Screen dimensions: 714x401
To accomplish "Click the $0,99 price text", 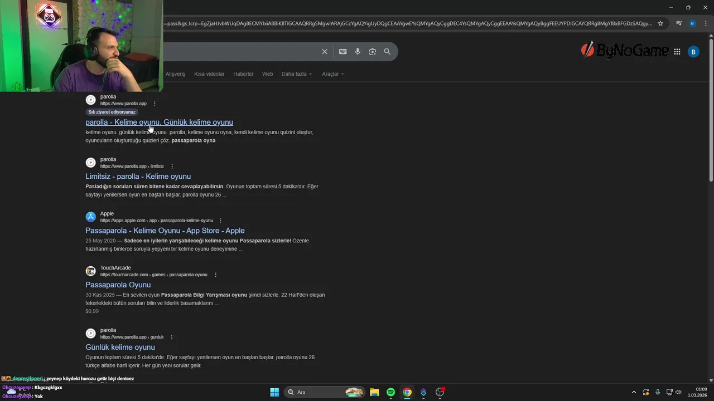I will click(92, 311).
